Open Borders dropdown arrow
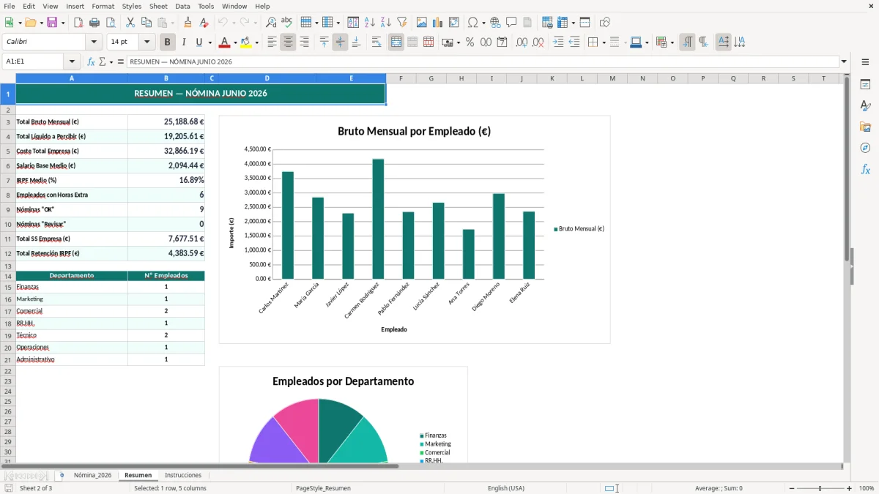This screenshot has height=494, width=879. pos(603,42)
